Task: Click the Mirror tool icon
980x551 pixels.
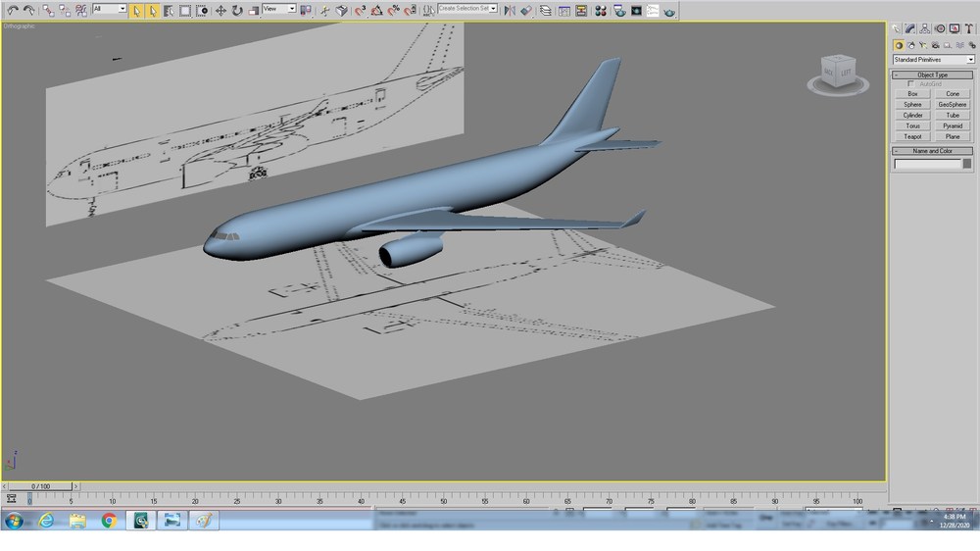Action: pyautogui.click(x=510, y=11)
